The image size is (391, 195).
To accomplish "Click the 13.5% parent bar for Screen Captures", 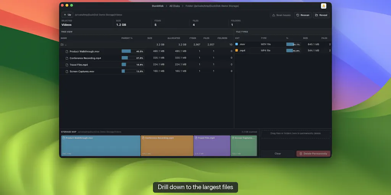I will (132, 71).
